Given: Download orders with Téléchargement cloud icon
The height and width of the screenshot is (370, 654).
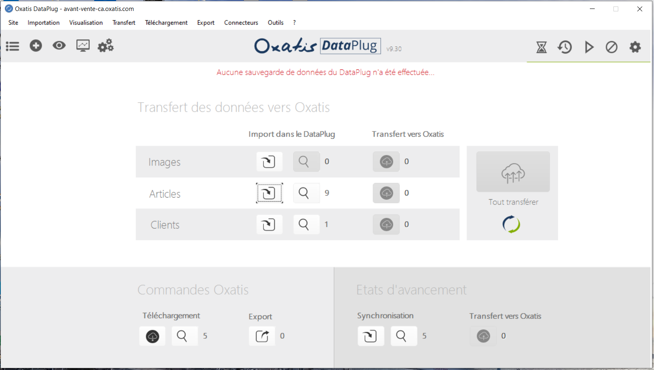Looking at the screenshot, I should pyautogui.click(x=152, y=336).
